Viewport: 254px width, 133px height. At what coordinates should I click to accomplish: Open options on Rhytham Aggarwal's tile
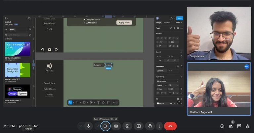(246, 66)
